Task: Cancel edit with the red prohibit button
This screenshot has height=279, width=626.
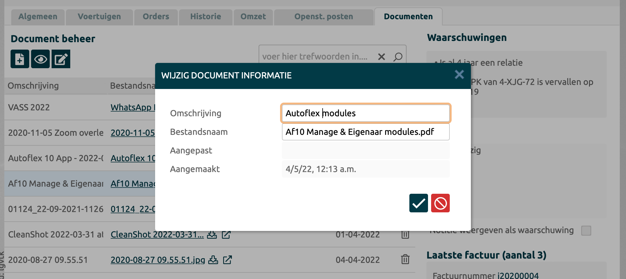Action: [x=440, y=203]
